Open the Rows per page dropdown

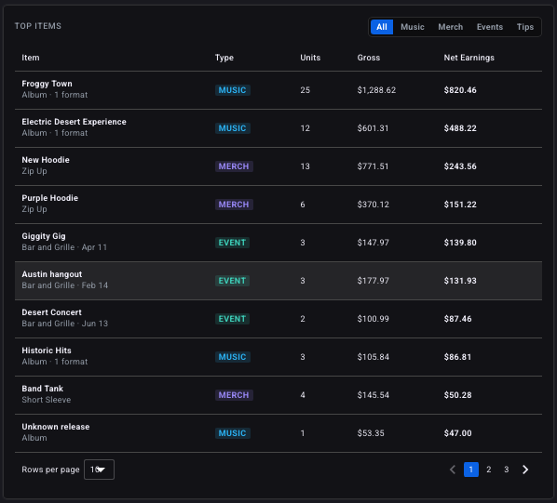(99, 470)
